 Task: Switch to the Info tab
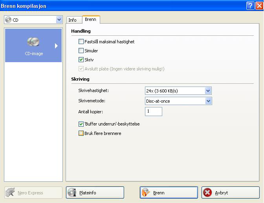coord(74,20)
